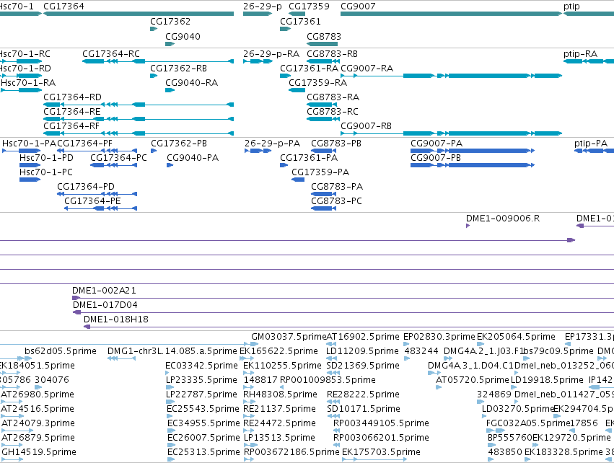
Task: Select EST label GM03037.5prime
Action: click(289, 337)
